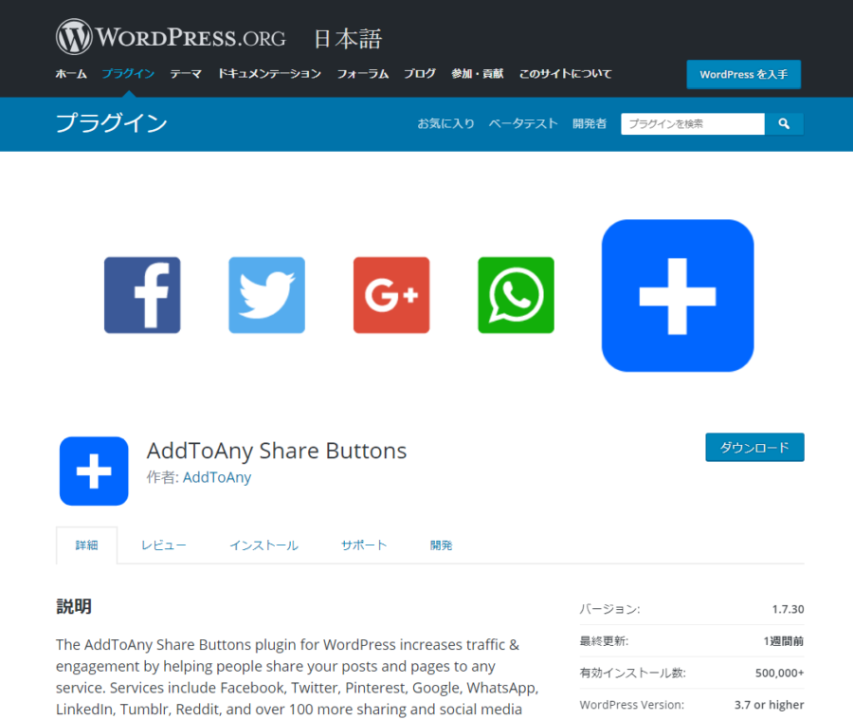853x720 pixels.
Task: Open the AddToAny author profile link
Action: coord(217,477)
